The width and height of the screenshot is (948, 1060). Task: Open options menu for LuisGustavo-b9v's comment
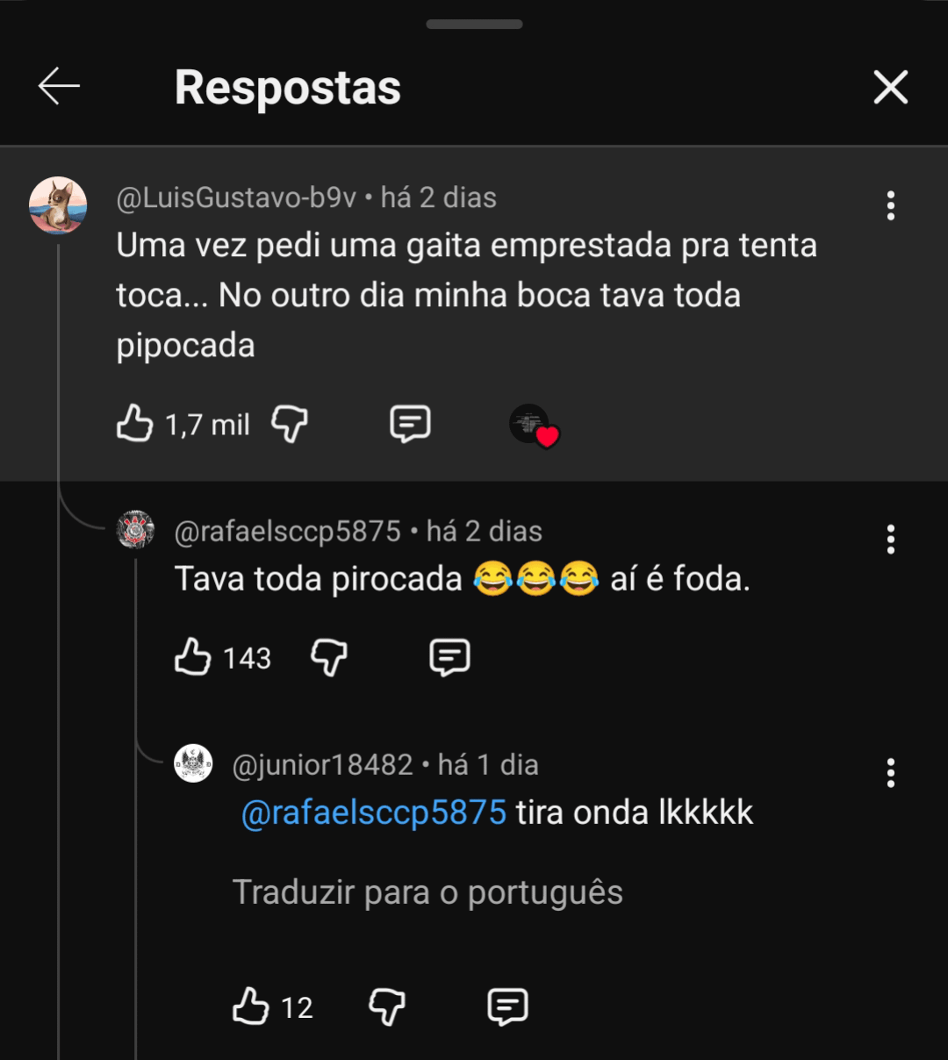coord(890,205)
